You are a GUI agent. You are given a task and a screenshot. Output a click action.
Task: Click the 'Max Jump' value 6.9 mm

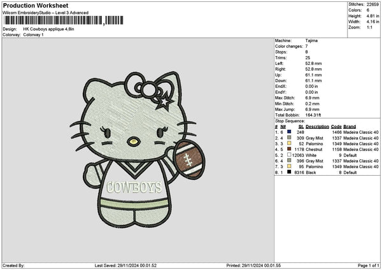(313, 110)
